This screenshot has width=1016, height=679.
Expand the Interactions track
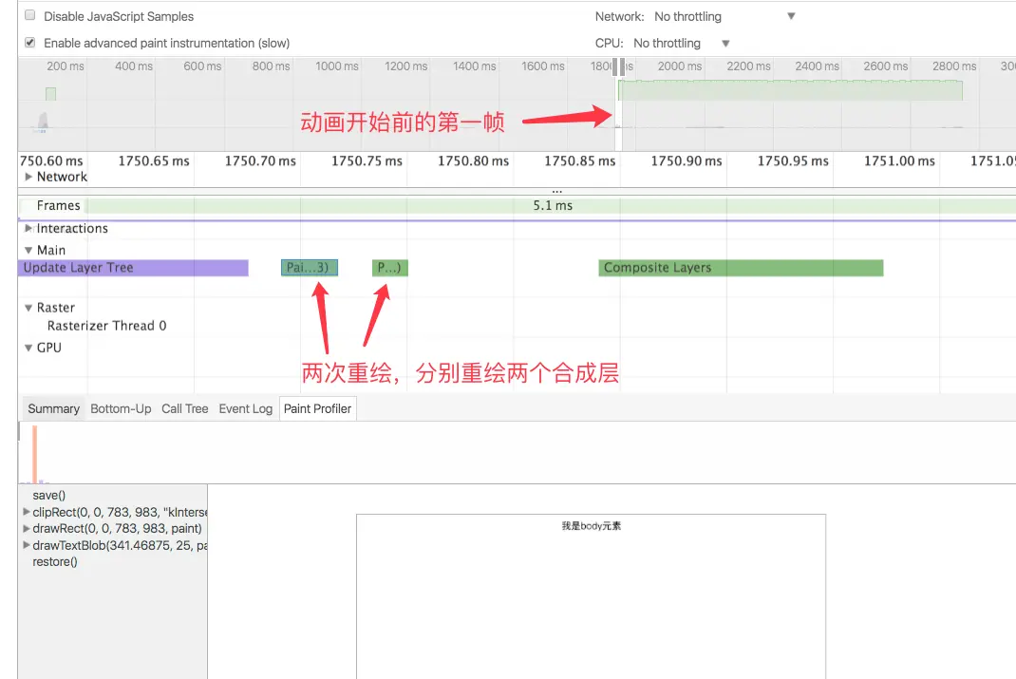coord(28,228)
